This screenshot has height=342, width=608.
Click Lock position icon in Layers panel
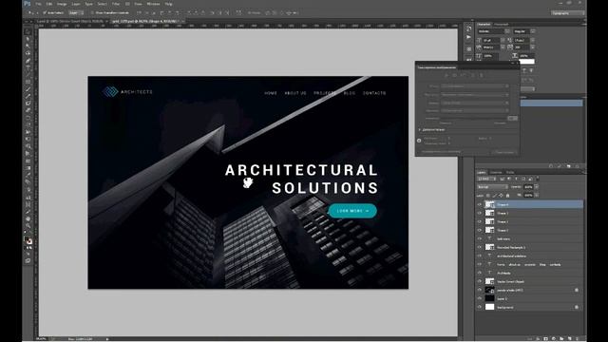point(501,196)
